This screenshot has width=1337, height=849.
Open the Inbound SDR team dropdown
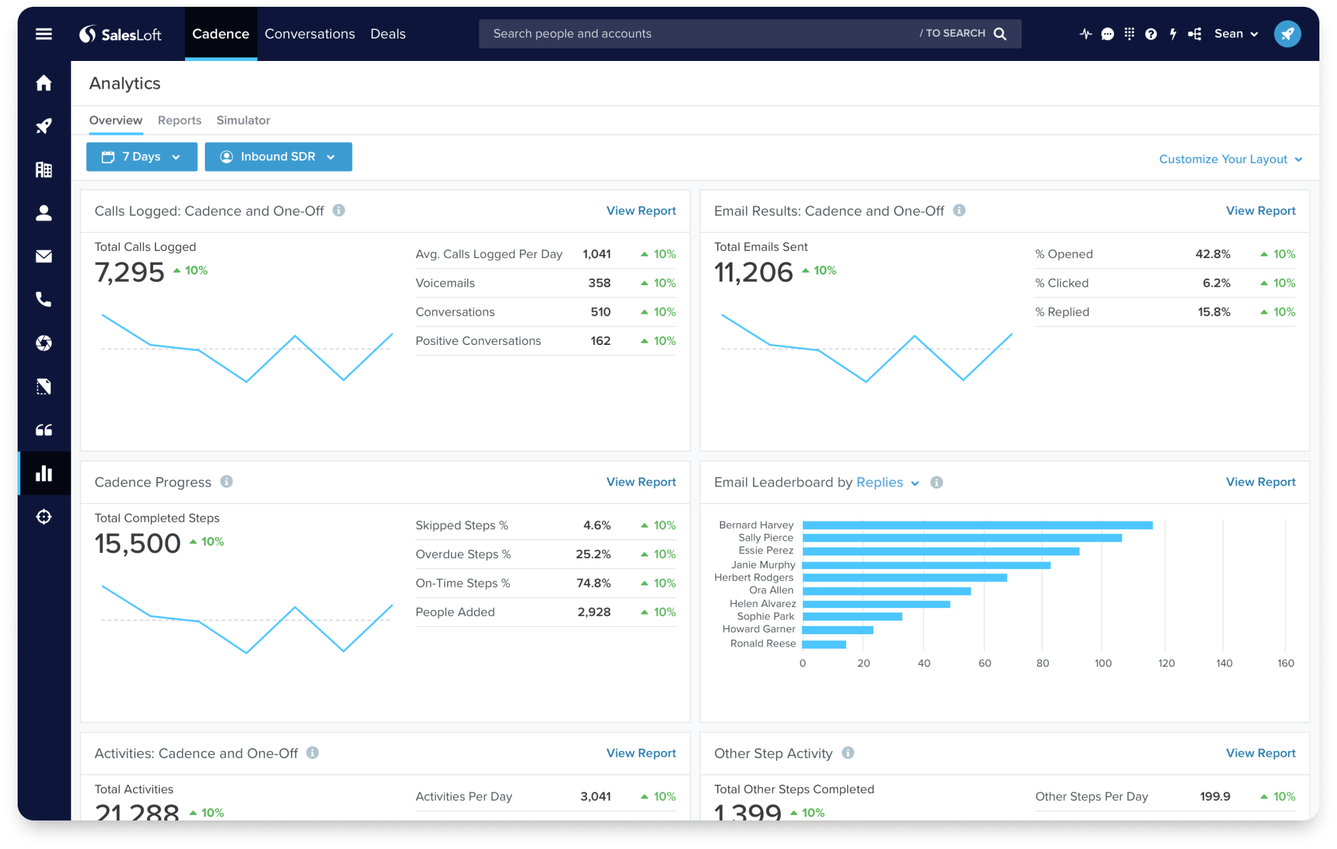(x=278, y=157)
